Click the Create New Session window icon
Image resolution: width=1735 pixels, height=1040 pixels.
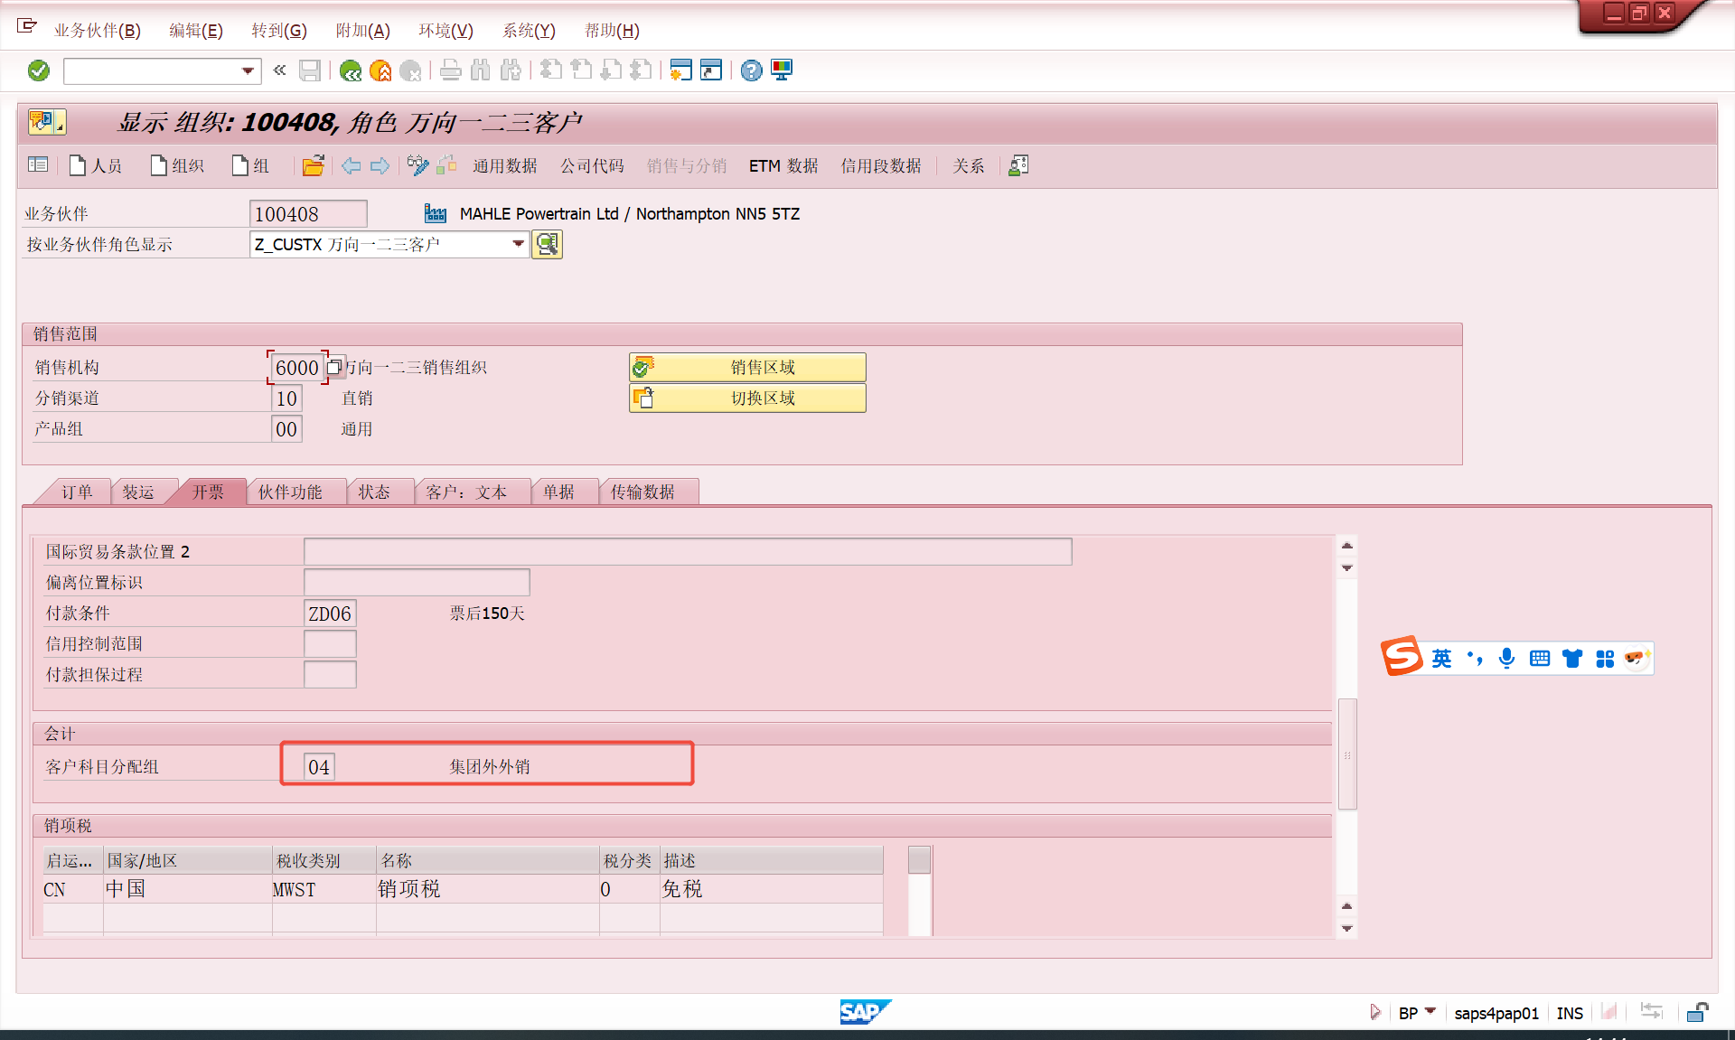pyautogui.click(x=681, y=70)
